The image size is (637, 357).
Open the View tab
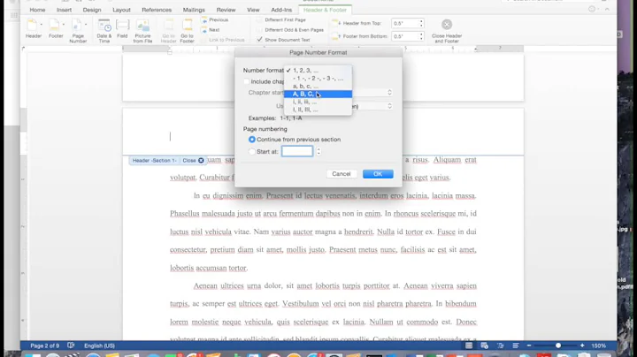point(253,10)
